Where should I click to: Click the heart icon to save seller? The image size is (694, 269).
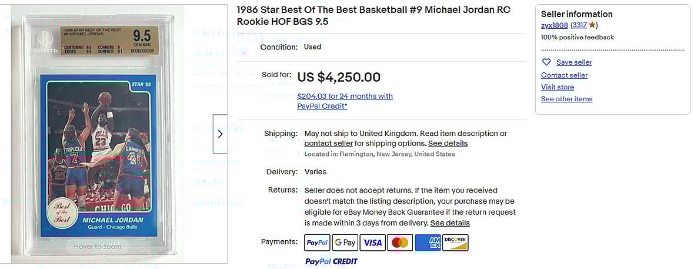tap(546, 62)
